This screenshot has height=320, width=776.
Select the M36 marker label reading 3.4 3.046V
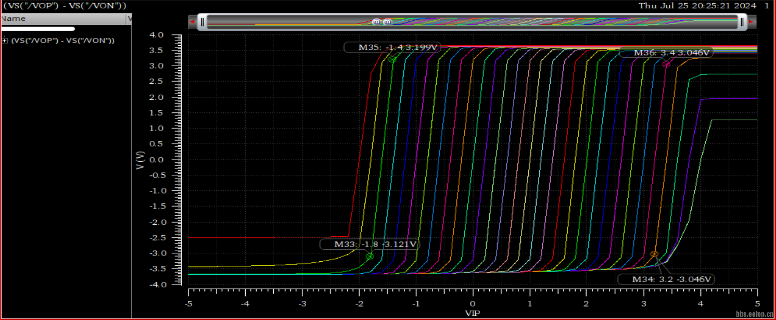click(x=667, y=53)
